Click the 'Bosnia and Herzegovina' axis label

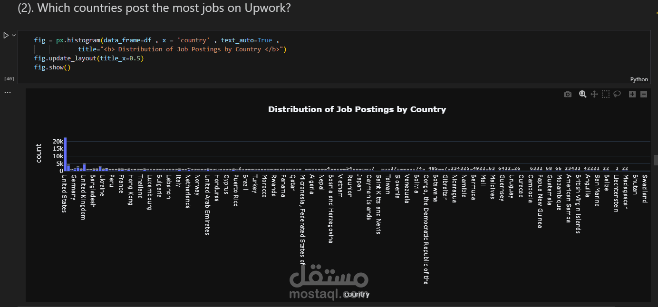tap(330, 209)
